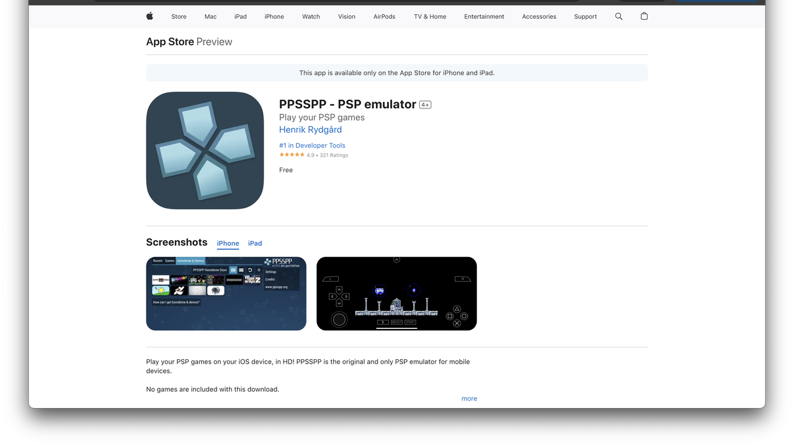Image resolution: width=794 pixels, height=446 pixels.
Task: Expand the description with more link
Action: click(x=469, y=398)
